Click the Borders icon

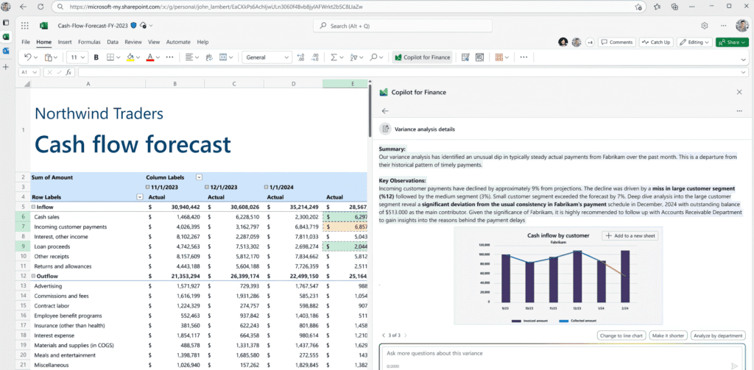click(x=110, y=57)
